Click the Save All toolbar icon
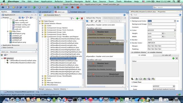 [20, 7]
